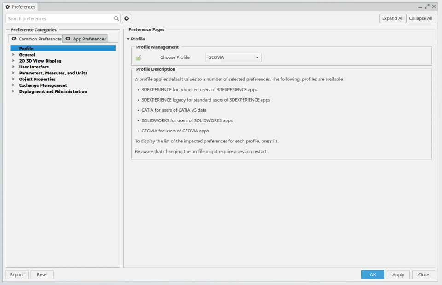Click the Preferences title gear icon
Screen dimensions: 442x285
tap(8, 7)
